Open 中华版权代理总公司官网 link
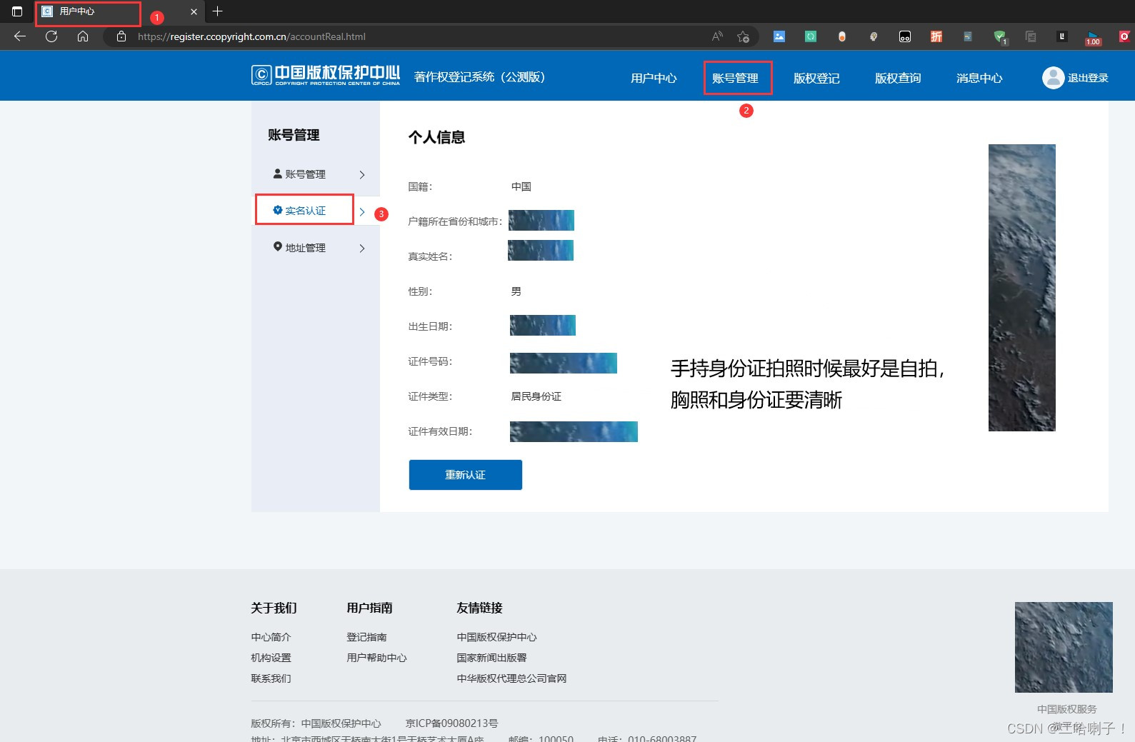This screenshot has height=742, width=1135. (x=511, y=678)
